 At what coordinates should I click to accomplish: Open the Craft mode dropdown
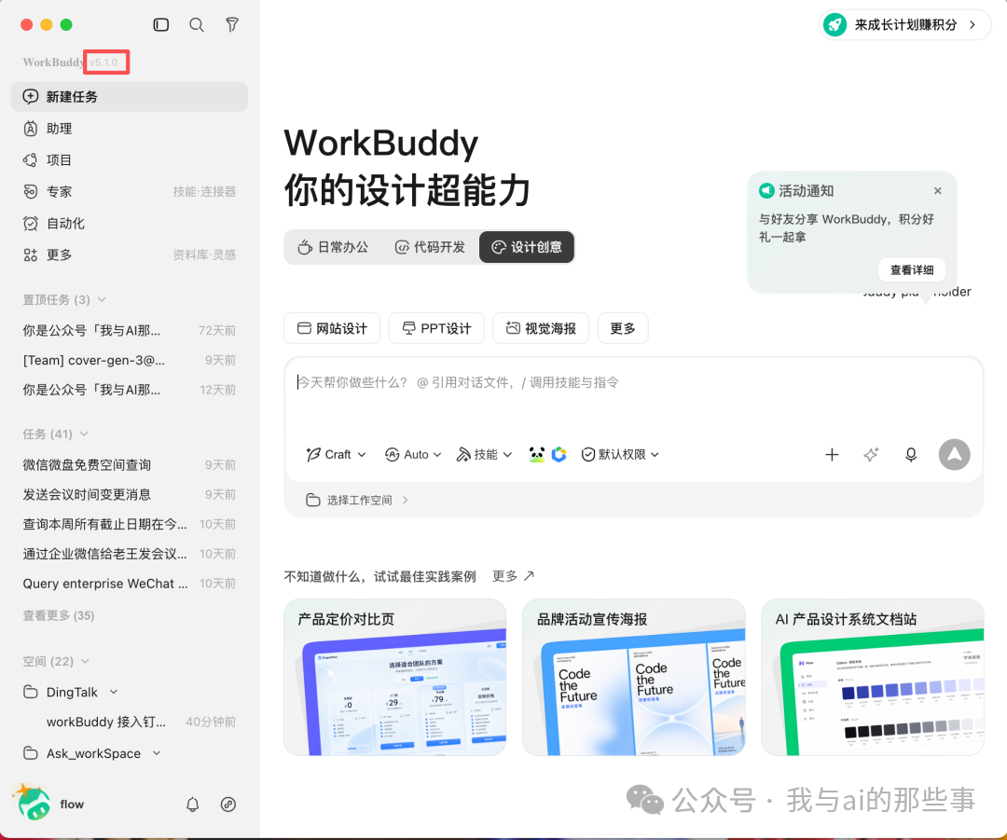pyautogui.click(x=336, y=455)
